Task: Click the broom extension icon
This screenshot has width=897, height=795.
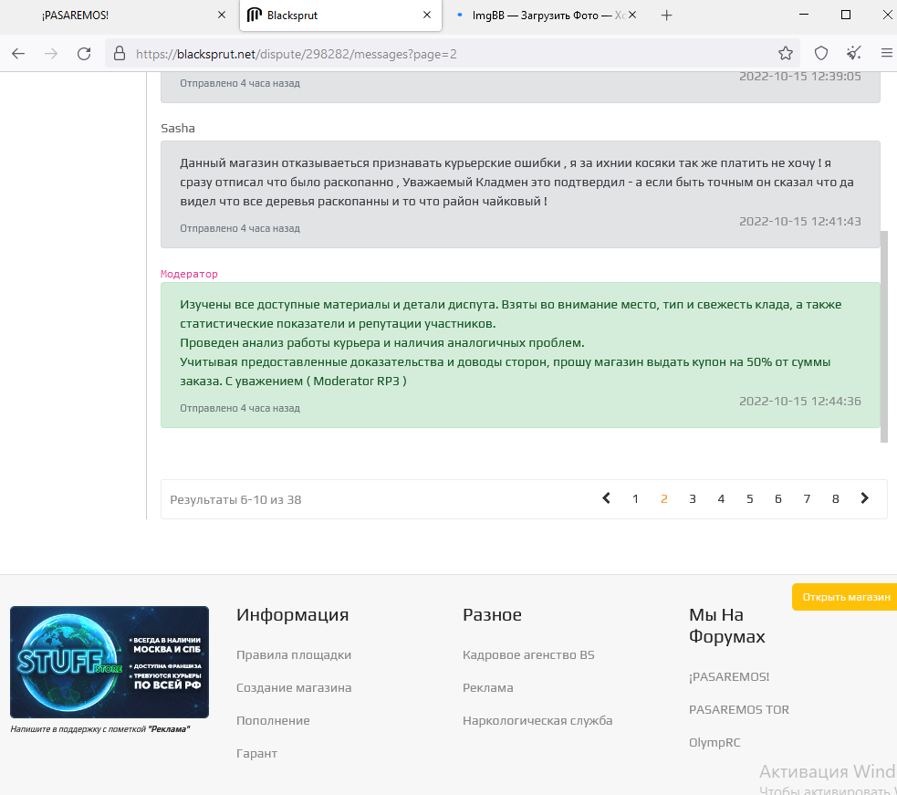Action: coord(853,54)
